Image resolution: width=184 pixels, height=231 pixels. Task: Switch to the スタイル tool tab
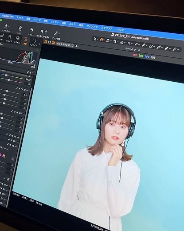(x=17, y=40)
